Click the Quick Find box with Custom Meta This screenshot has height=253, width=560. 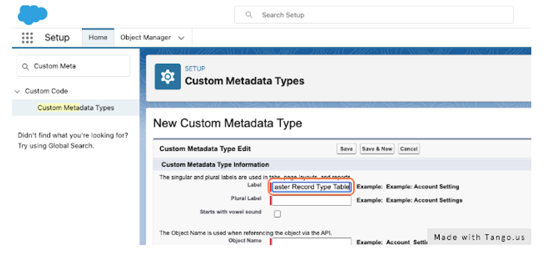73,66
